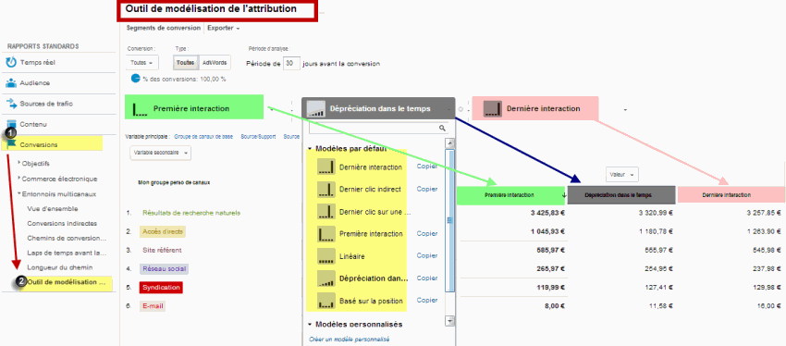Pick Dernier clic indirect model icon
Screen dimensions: 786x346
tap(325, 189)
